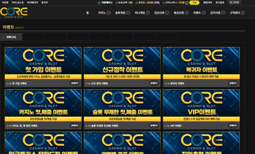255x154 pixels.
Task: Click small CORE logo in 신규 정착 이벤트 caption
Action: pyautogui.click(x=88, y=83)
